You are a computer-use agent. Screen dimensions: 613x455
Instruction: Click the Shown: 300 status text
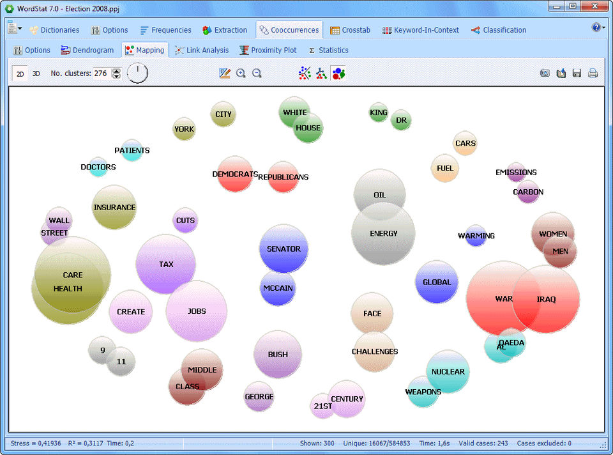coord(317,443)
